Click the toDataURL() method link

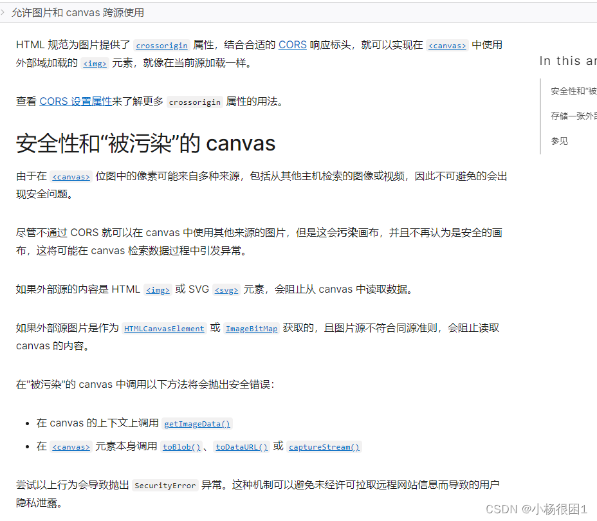coord(241,447)
